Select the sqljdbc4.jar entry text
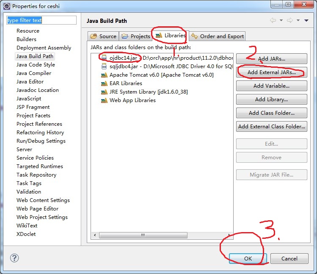 pyautogui.click(x=124, y=66)
